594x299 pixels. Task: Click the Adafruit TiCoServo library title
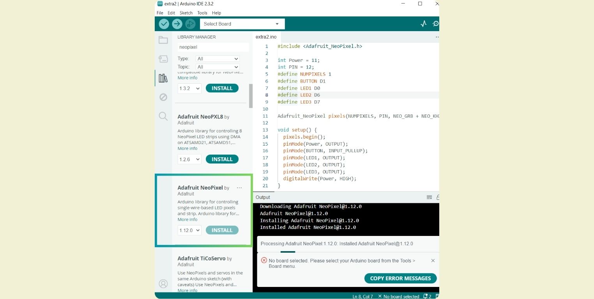(x=202, y=259)
